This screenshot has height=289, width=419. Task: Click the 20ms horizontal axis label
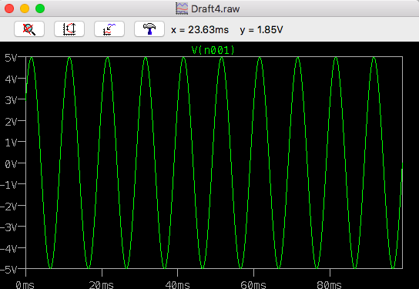101,284
